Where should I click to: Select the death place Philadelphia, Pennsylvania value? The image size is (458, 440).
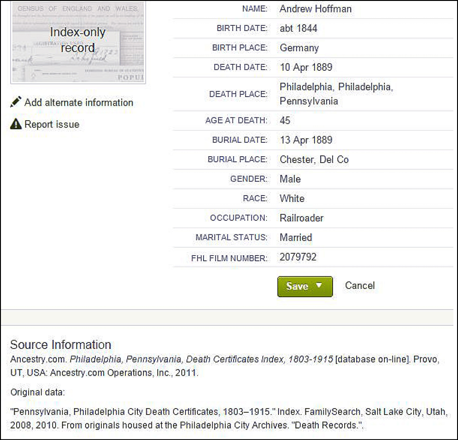[336, 94]
